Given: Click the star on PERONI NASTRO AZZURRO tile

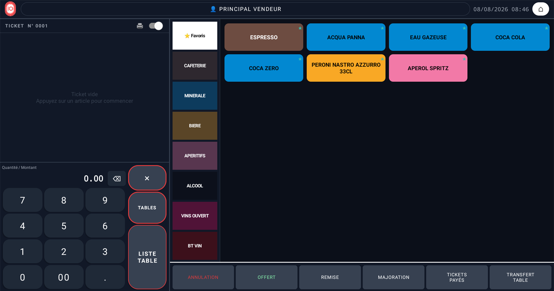Looking at the screenshot, I should pyautogui.click(x=382, y=59).
